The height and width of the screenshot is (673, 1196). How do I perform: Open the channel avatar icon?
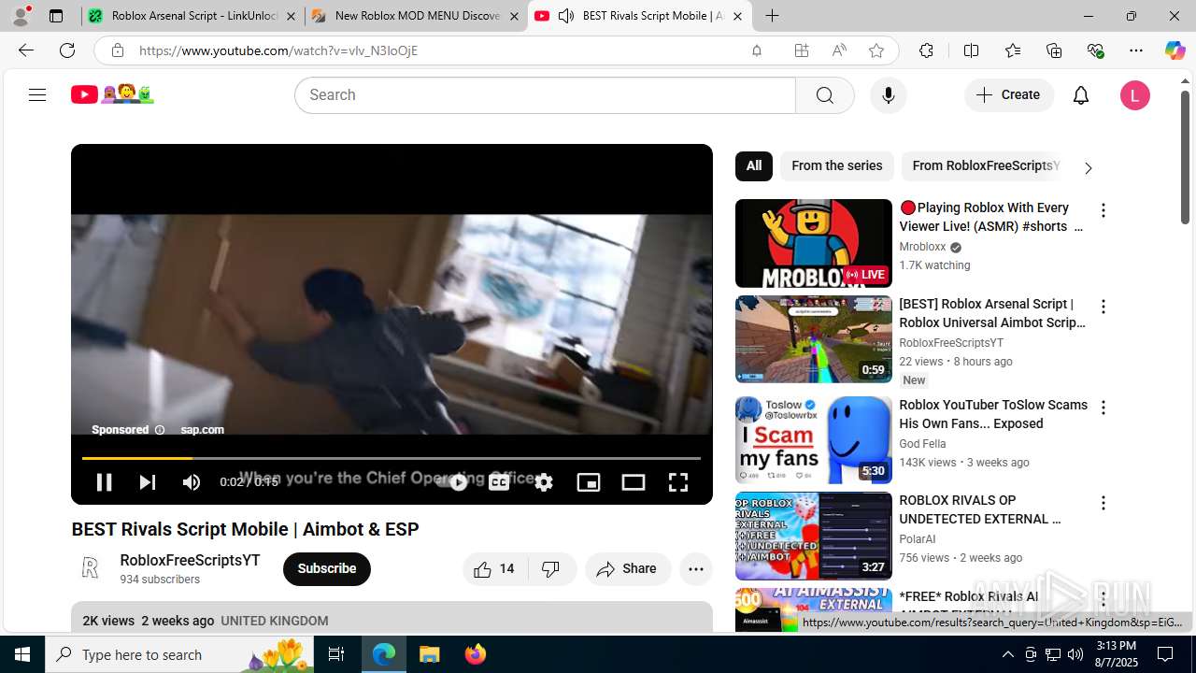90,568
